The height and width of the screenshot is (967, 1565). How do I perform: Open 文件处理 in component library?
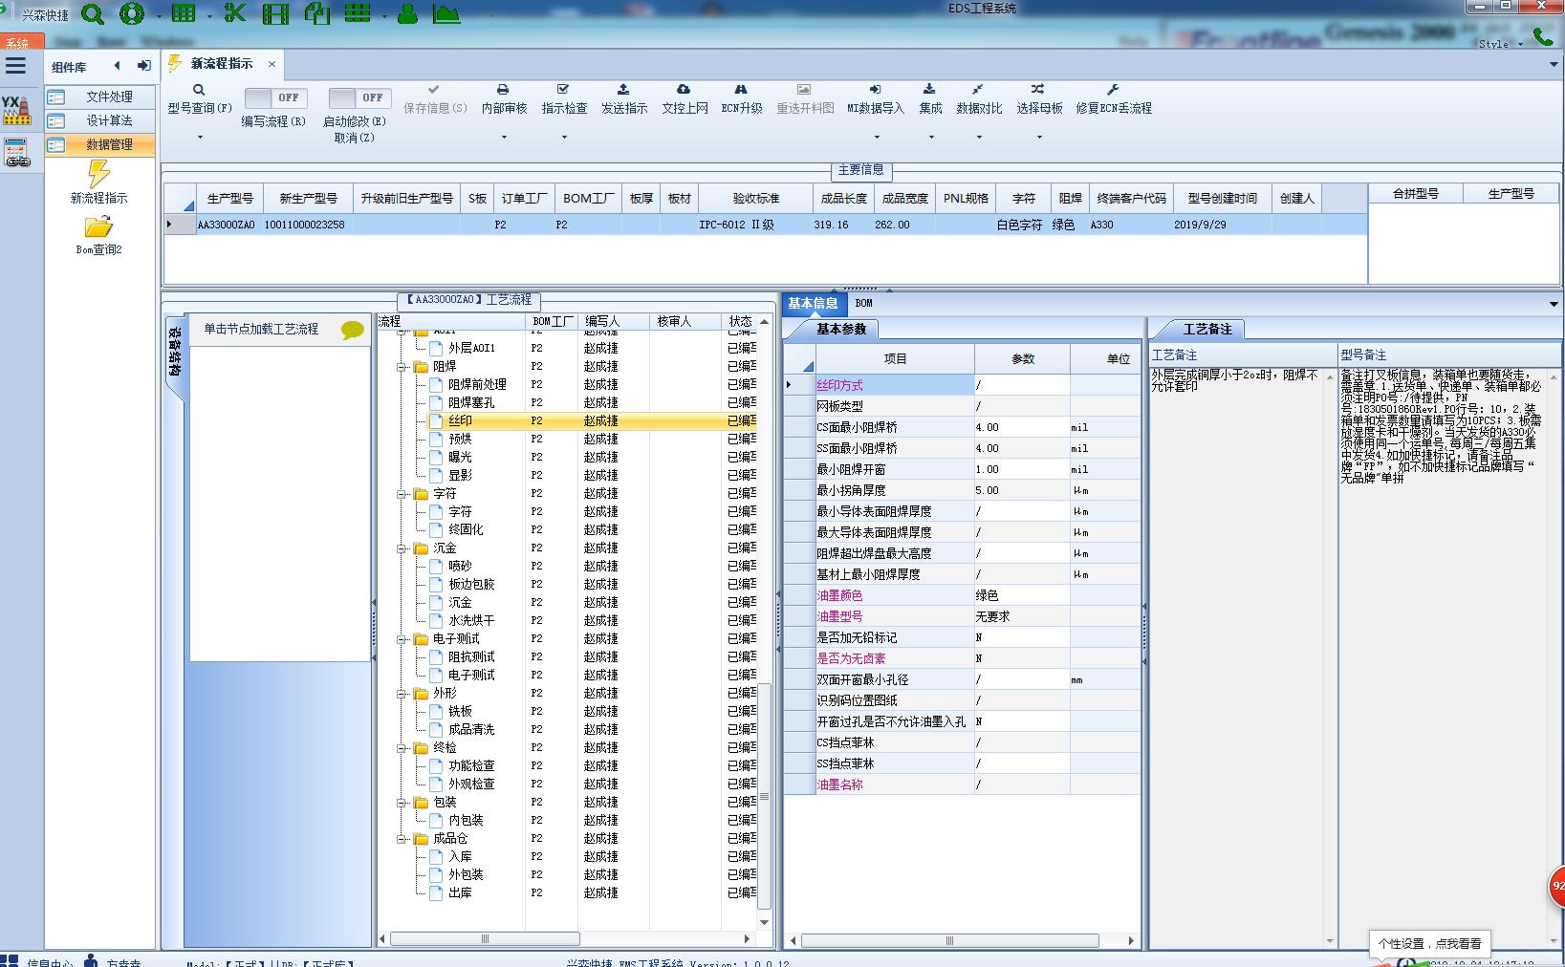[100, 97]
